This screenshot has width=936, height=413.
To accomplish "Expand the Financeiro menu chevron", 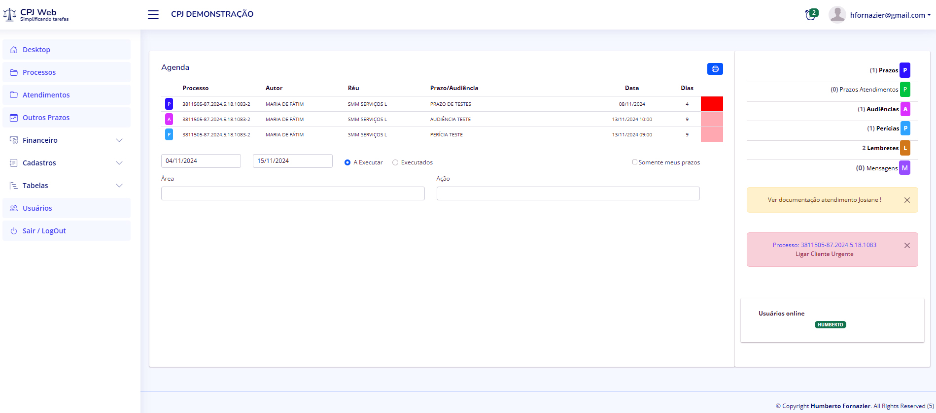I will point(119,140).
